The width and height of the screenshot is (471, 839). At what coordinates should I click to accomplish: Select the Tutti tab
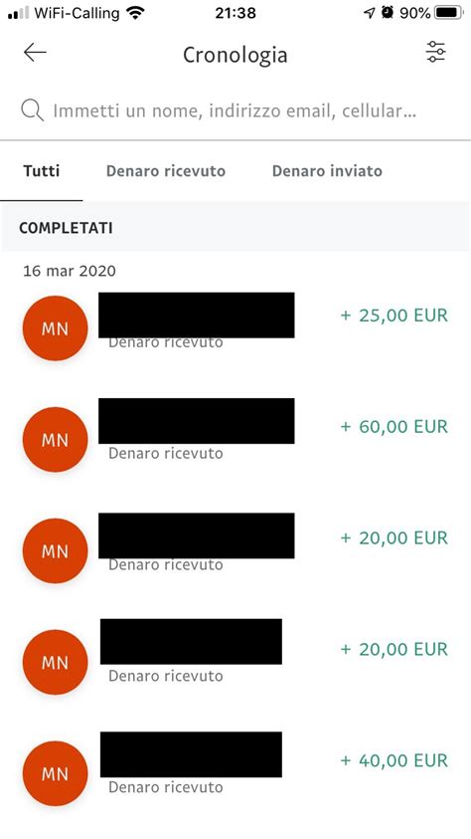click(42, 171)
